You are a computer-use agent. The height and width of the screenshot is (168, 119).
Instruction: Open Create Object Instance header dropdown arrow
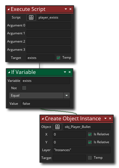click(105, 118)
